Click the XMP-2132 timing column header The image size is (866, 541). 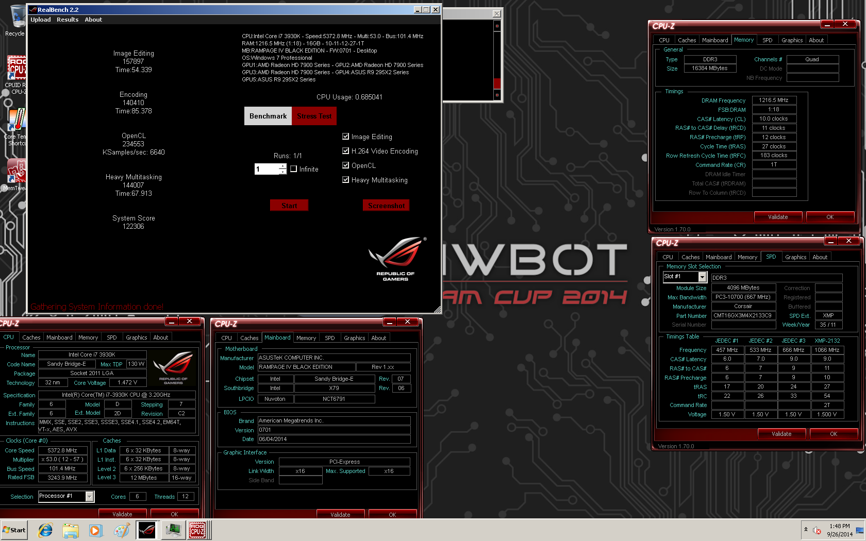click(827, 341)
